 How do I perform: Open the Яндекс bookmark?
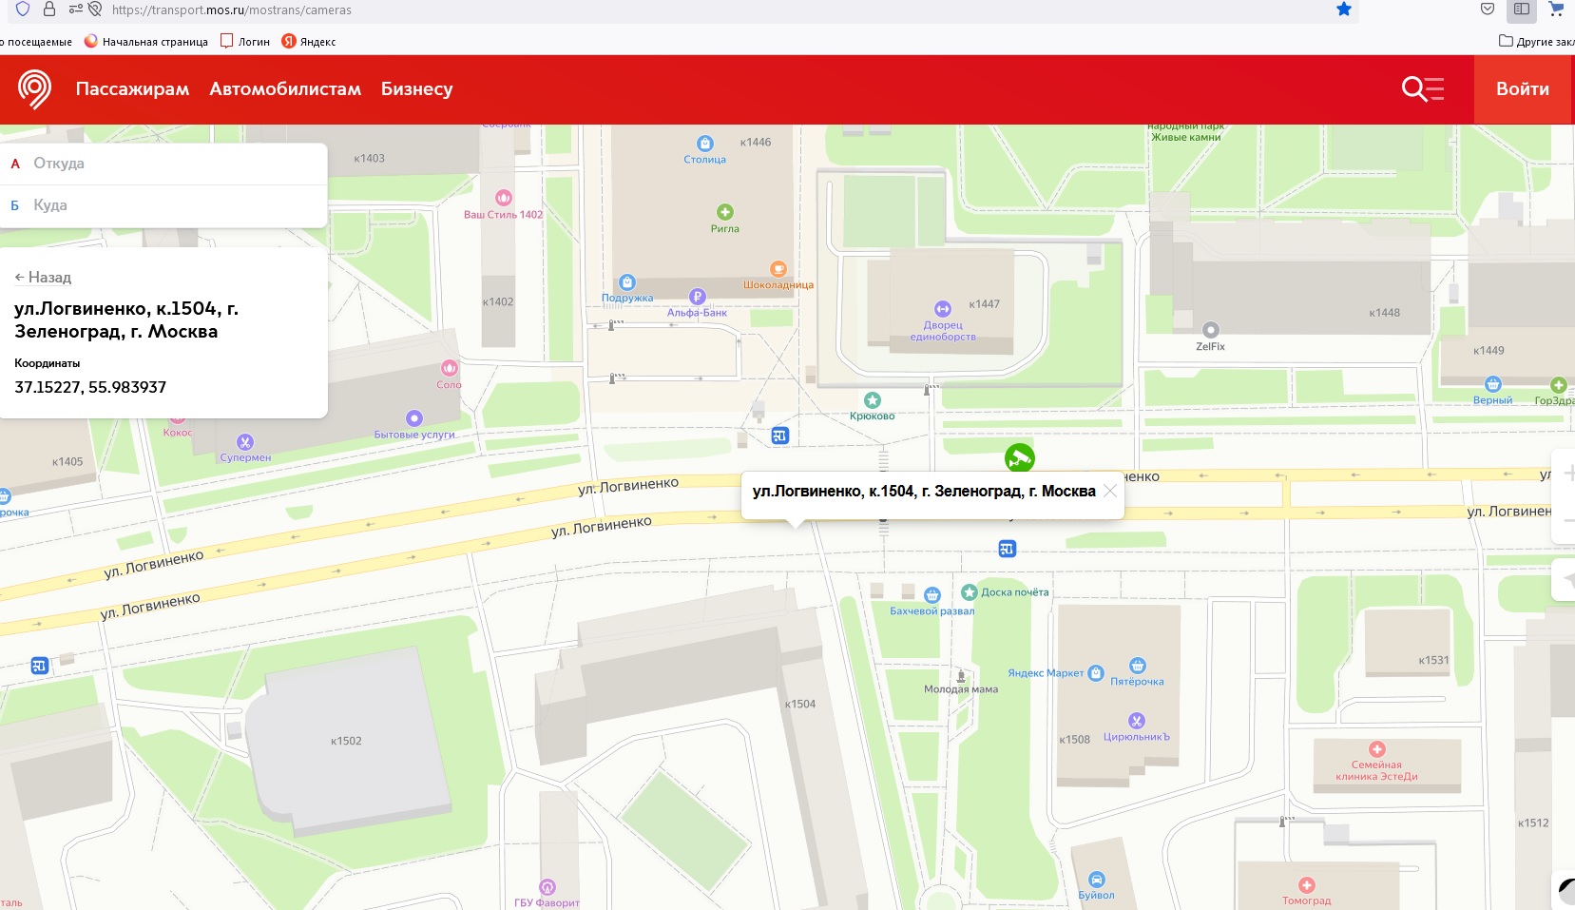click(309, 42)
